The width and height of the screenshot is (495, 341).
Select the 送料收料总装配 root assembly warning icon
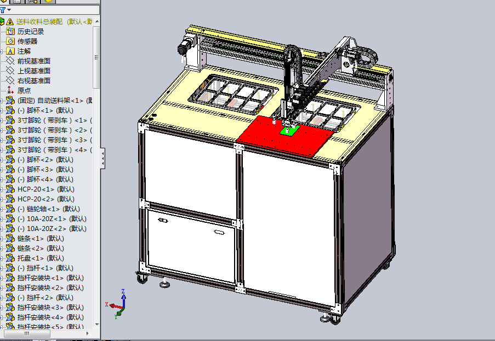coord(10,21)
